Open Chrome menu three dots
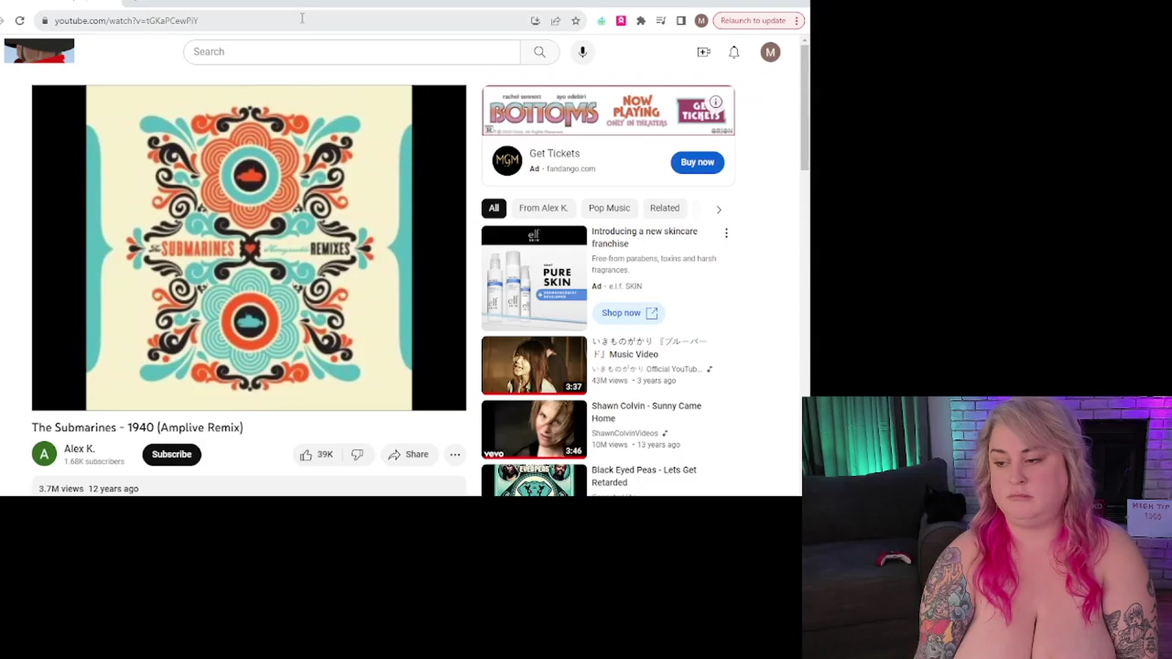This screenshot has width=1172, height=659. (x=797, y=21)
